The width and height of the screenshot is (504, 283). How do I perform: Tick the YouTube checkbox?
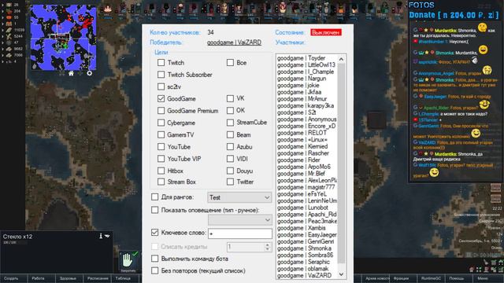click(x=161, y=147)
